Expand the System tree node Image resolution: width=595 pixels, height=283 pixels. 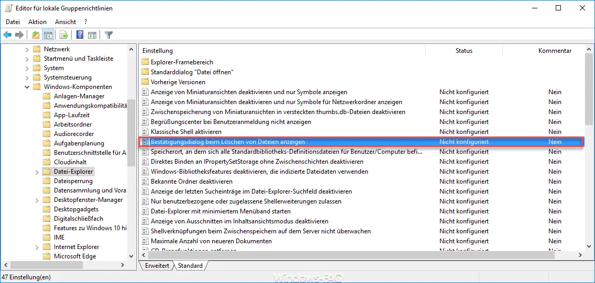pyautogui.click(x=27, y=68)
